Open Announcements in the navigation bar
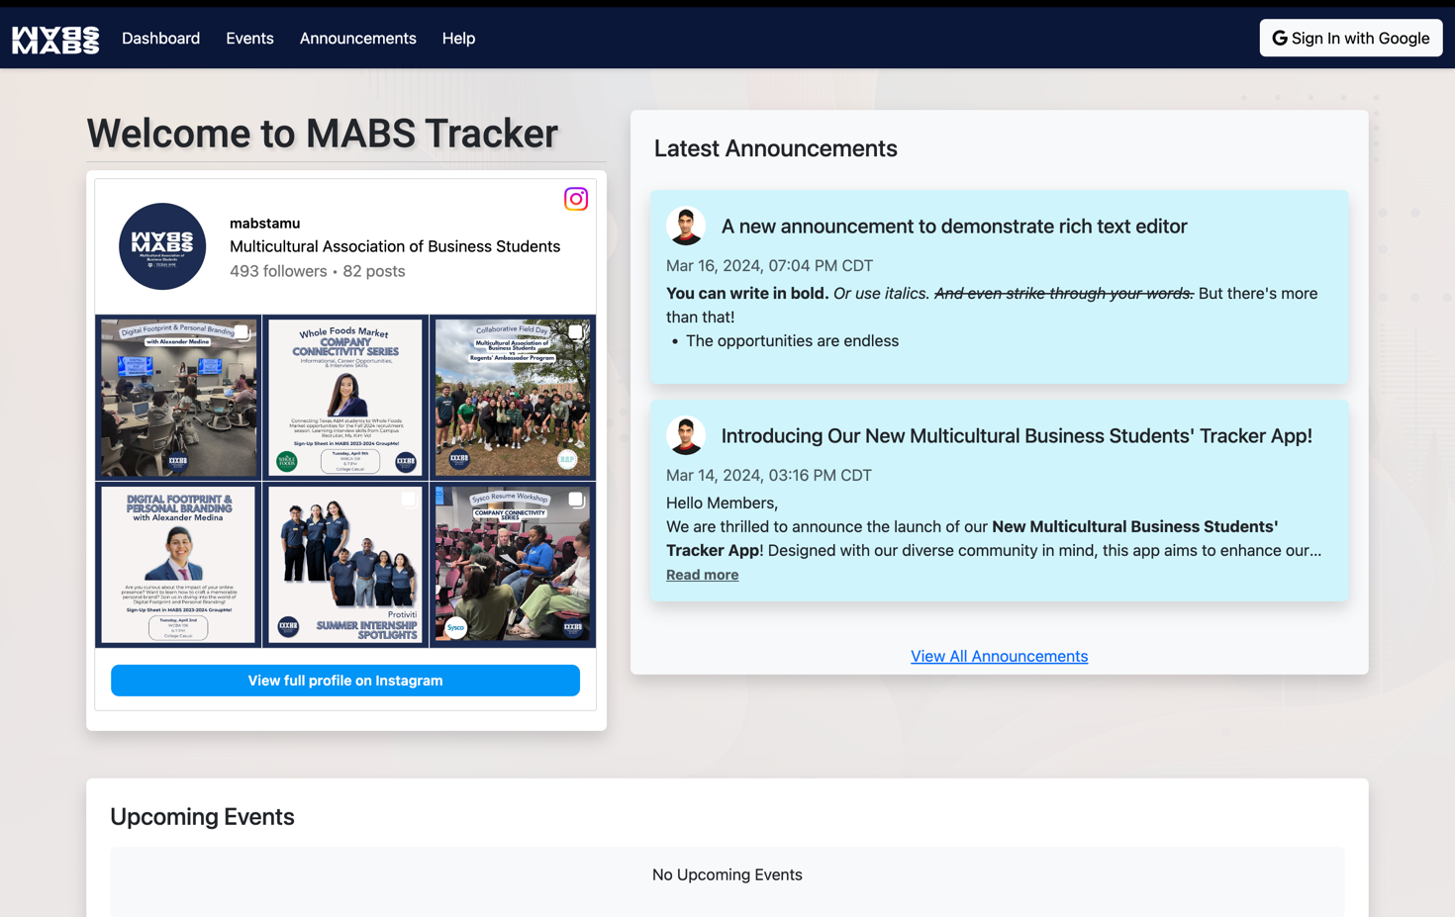 coord(357,39)
